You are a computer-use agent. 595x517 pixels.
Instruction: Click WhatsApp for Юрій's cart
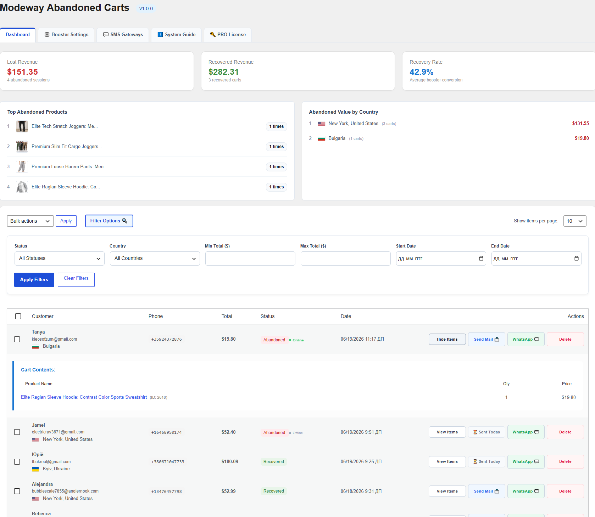[526, 462]
